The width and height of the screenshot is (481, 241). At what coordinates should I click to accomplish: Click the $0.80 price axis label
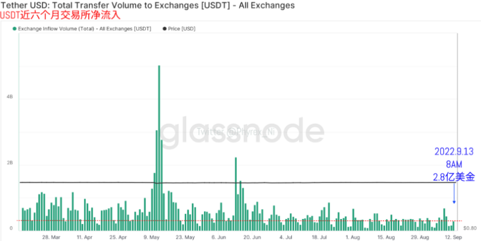tap(470, 228)
